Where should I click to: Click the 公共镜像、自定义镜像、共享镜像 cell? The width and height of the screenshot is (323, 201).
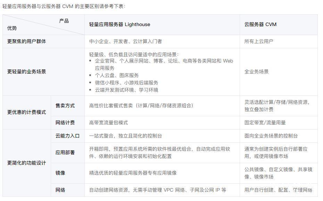pos(278,173)
